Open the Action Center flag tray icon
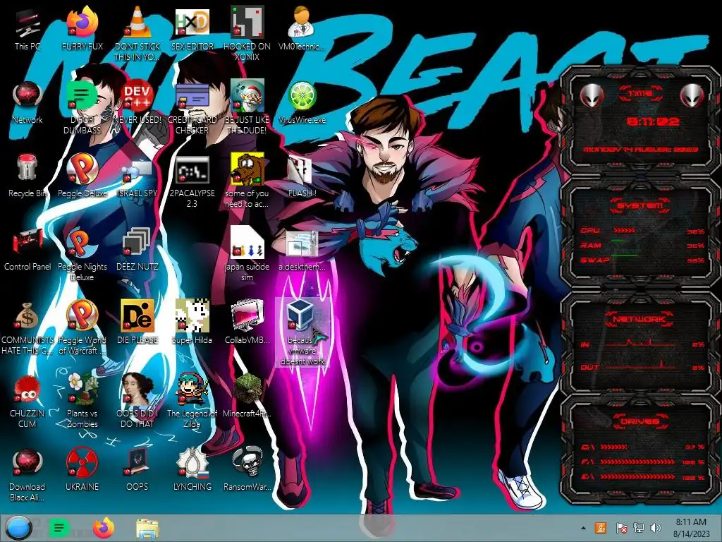The image size is (722, 542). (621, 528)
